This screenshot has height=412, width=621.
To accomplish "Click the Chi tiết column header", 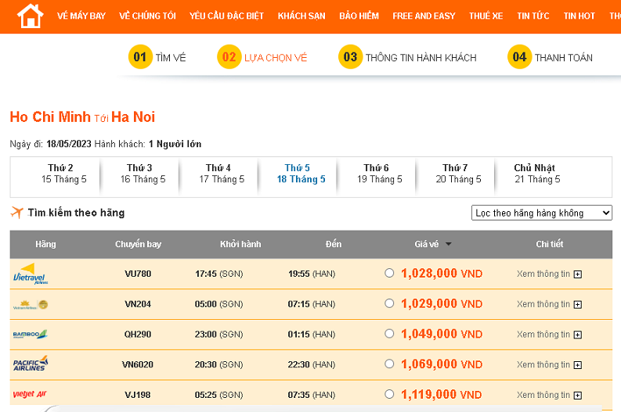I will click(549, 244).
